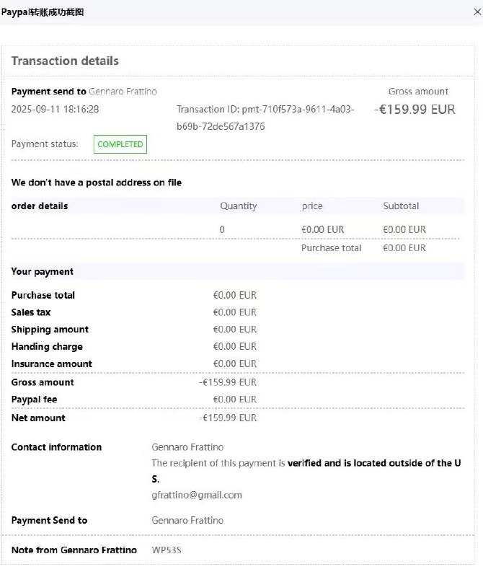Click the Sales tax label
This screenshot has height=577, width=483.
click(x=31, y=312)
